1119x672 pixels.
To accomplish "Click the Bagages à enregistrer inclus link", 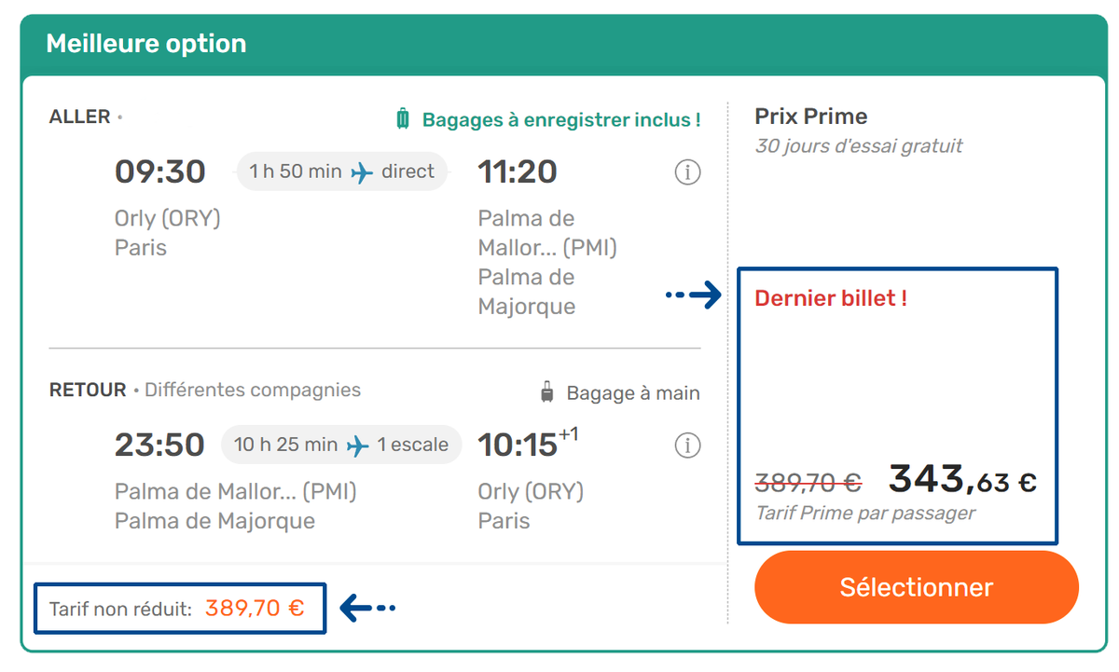I will (560, 119).
